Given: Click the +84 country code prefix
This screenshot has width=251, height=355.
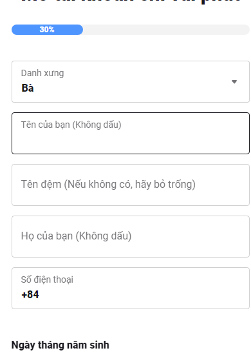Looking at the screenshot, I should [30, 294].
